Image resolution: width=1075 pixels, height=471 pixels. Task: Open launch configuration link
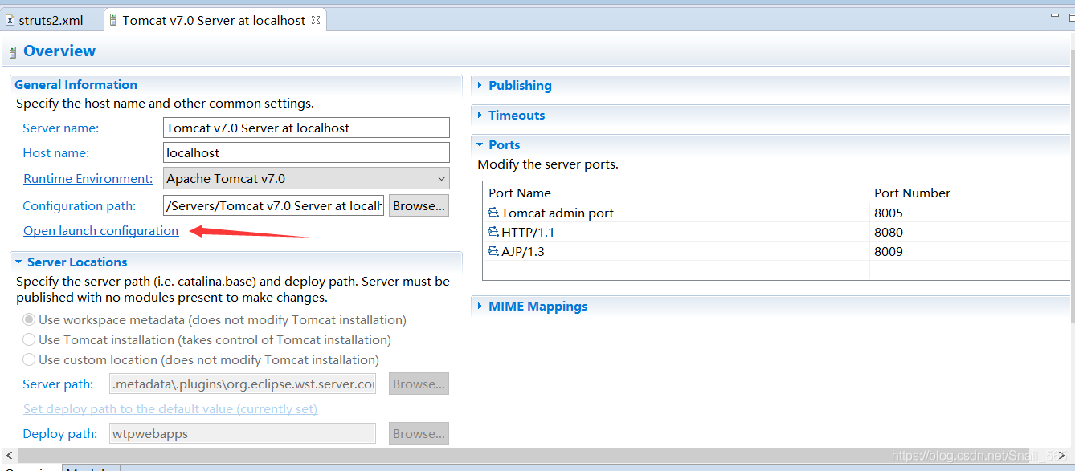[100, 230]
